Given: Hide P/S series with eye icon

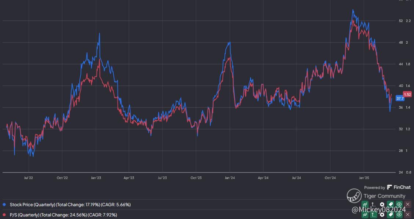Looking at the screenshot, I should click(399, 215).
